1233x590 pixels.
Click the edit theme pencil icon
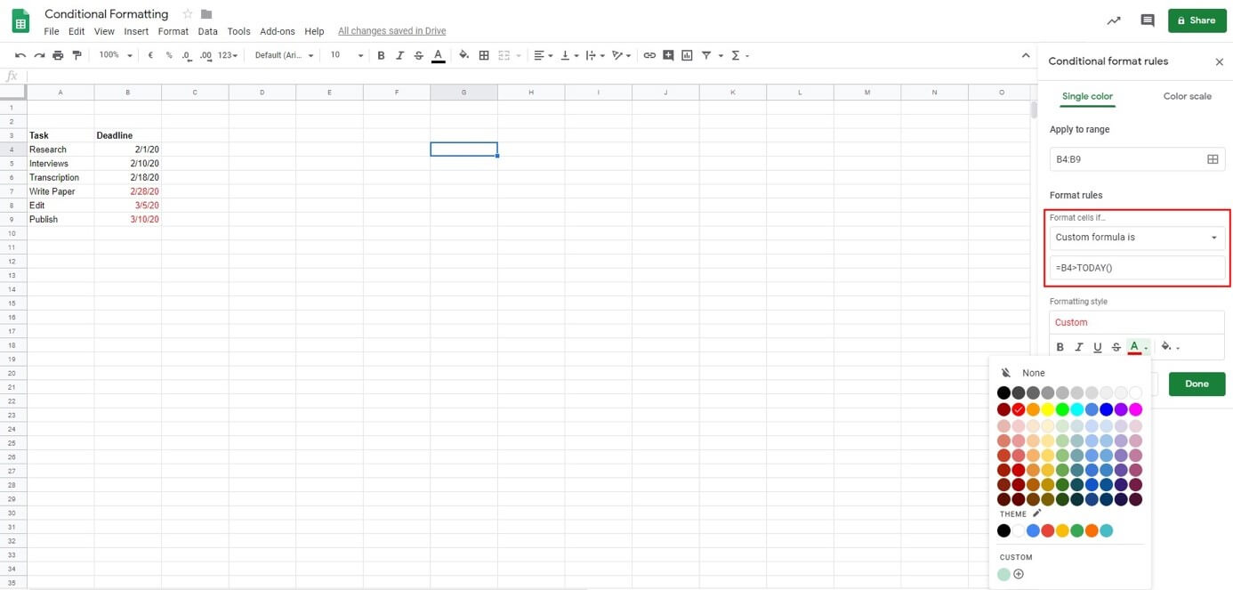point(1036,513)
